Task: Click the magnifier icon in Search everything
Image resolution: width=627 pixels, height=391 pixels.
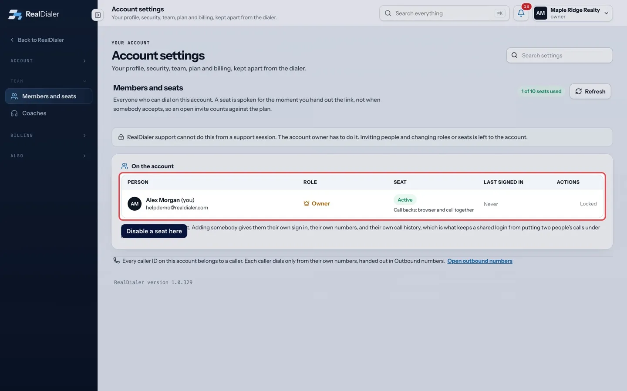Action: [x=388, y=13]
